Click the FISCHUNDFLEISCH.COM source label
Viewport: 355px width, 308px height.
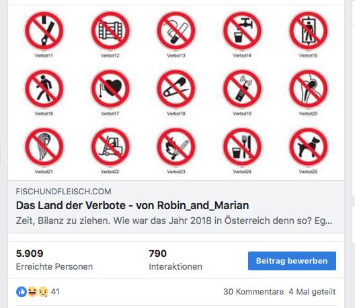click(63, 192)
